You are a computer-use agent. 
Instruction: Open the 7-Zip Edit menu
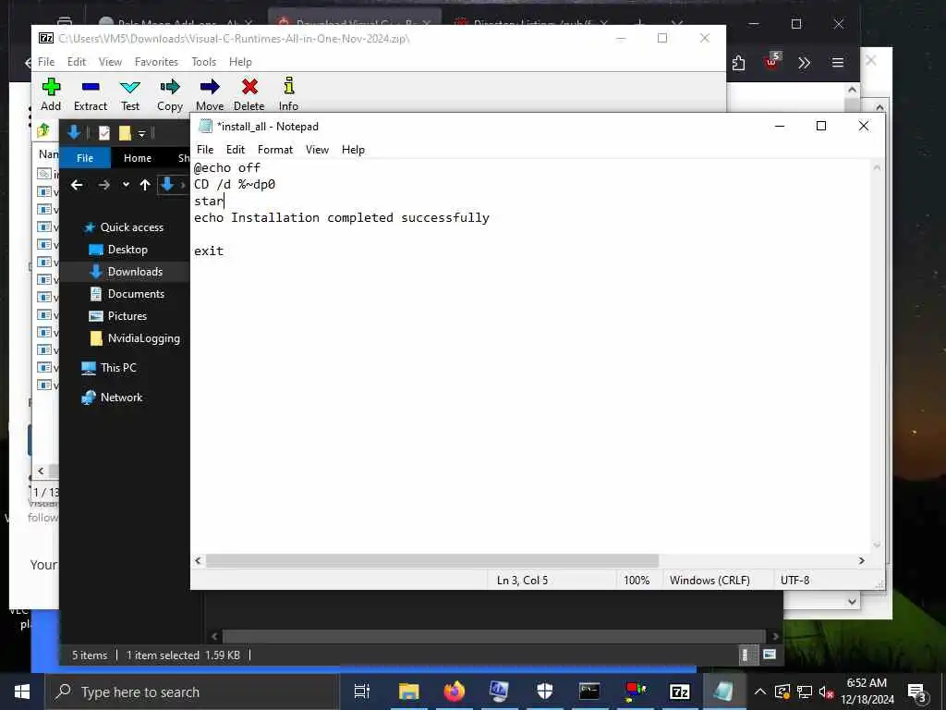[x=76, y=62]
